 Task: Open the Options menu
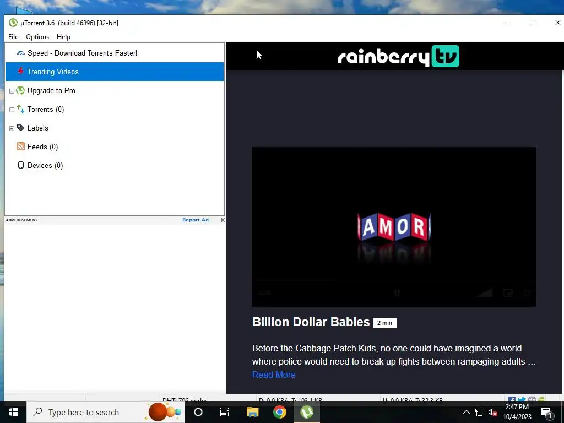pyautogui.click(x=37, y=37)
